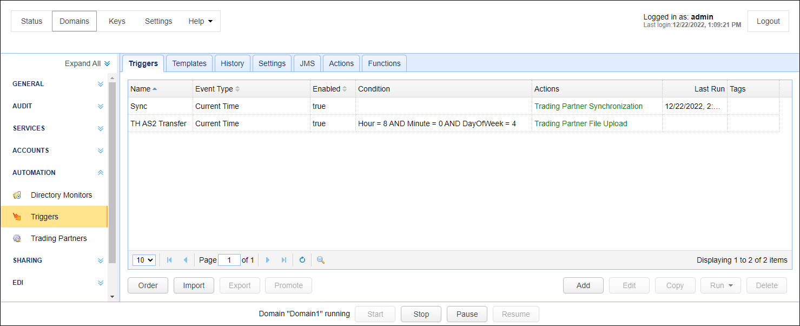Image resolution: width=800 pixels, height=326 pixels.
Task: Go to the previous page arrow
Action: tap(186, 260)
